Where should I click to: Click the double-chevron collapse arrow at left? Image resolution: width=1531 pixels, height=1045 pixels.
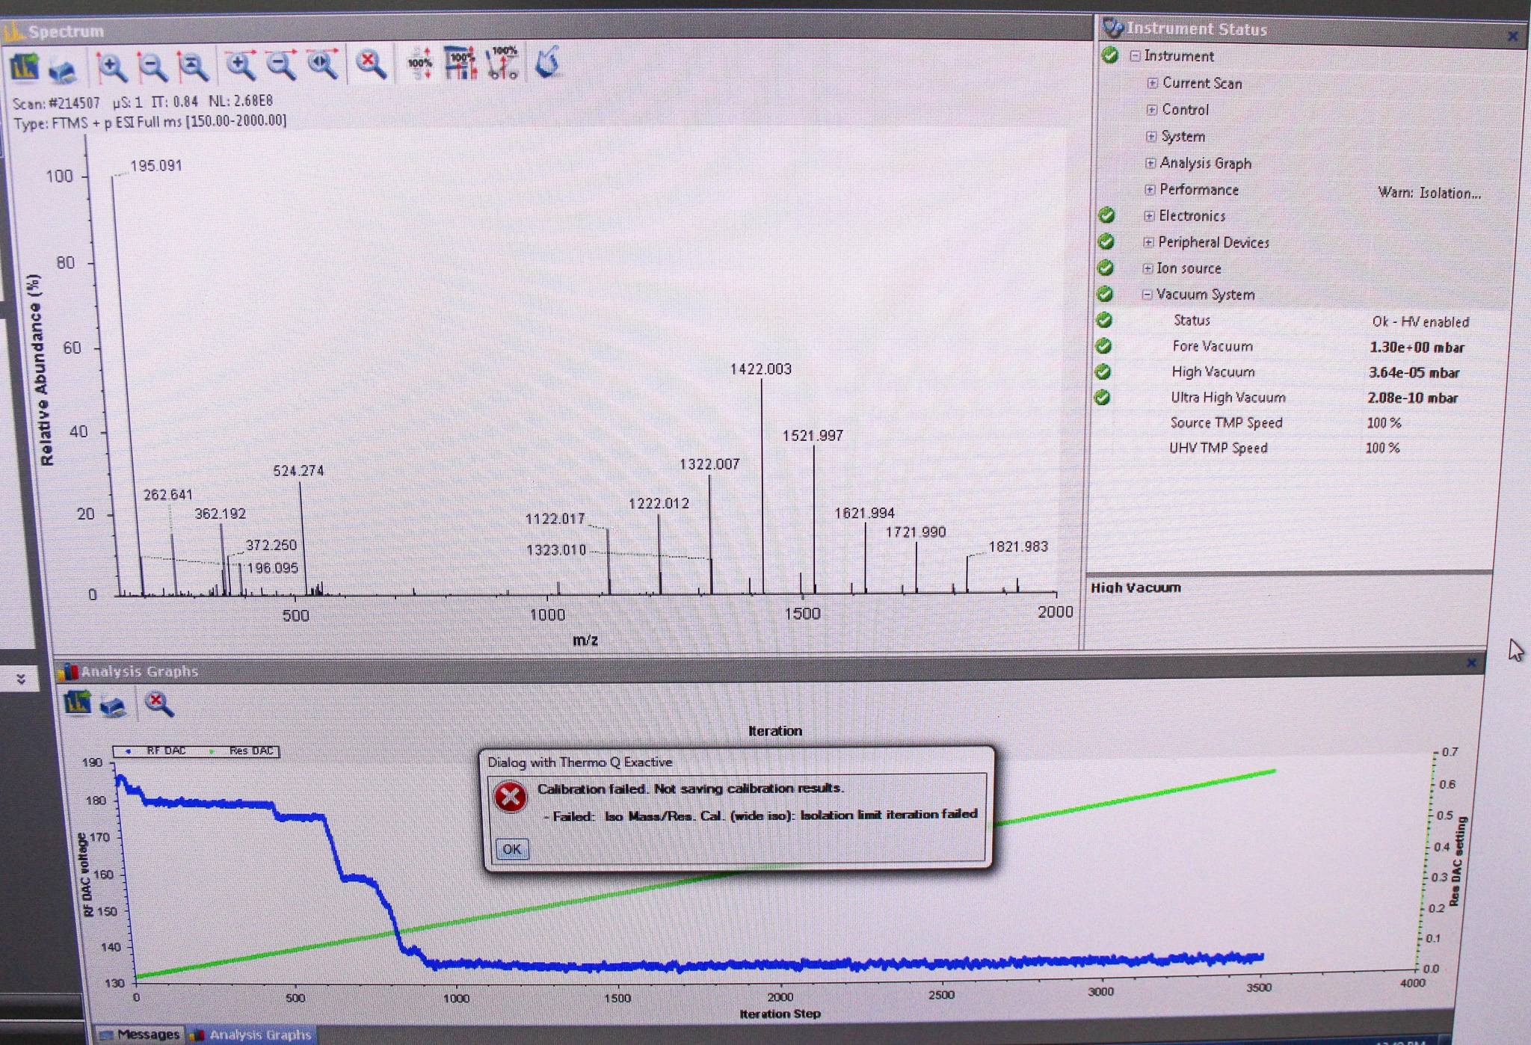[x=21, y=679]
